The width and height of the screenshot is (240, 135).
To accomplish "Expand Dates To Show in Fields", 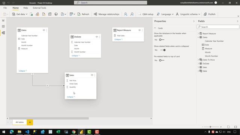I will tap(198, 60).
